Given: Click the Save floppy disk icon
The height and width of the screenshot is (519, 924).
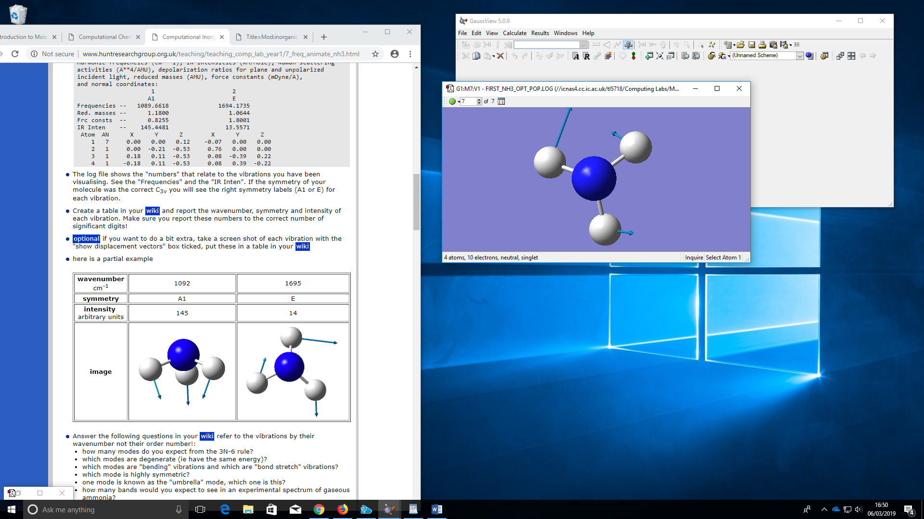Looking at the screenshot, I should coord(752,45).
